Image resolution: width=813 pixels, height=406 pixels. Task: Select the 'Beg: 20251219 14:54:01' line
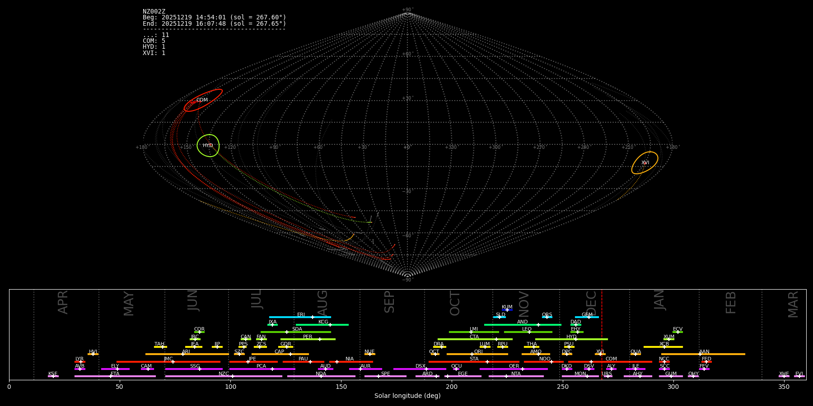point(215,17)
